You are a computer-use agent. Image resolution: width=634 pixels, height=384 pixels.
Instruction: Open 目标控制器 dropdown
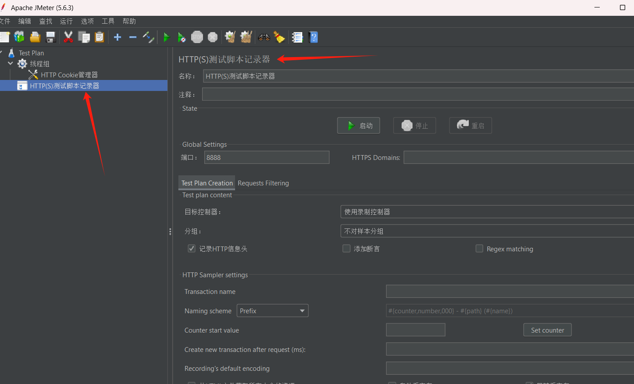click(x=487, y=212)
